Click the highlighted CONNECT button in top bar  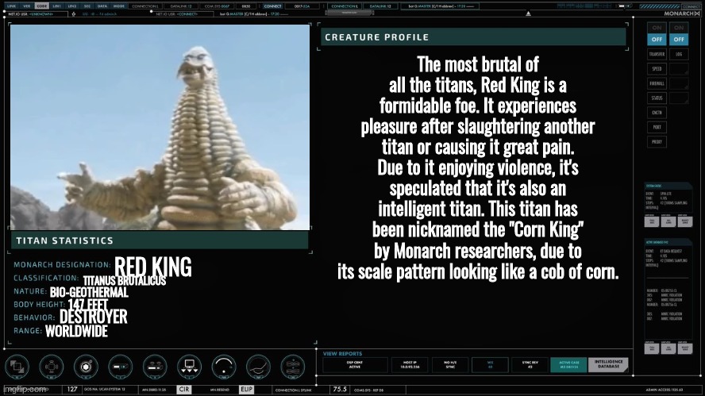tap(272, 6)
